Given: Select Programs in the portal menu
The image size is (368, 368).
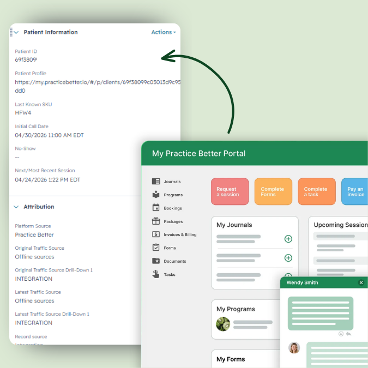Looking at the screenshot, I should pyautogui.click(x=173, y=195).
